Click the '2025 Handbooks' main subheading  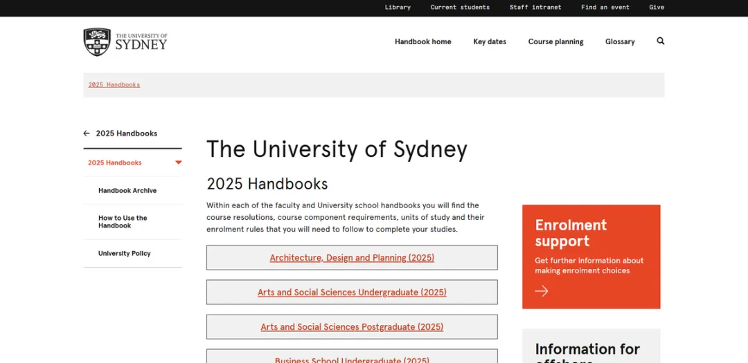pos(267,184)
